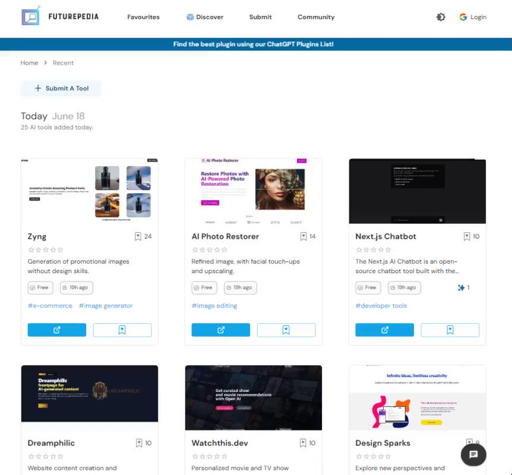The width and height of the screenshot is (512, 475).
Task: Open the AI Photo Restorer title
Action: tap(225, 236)
